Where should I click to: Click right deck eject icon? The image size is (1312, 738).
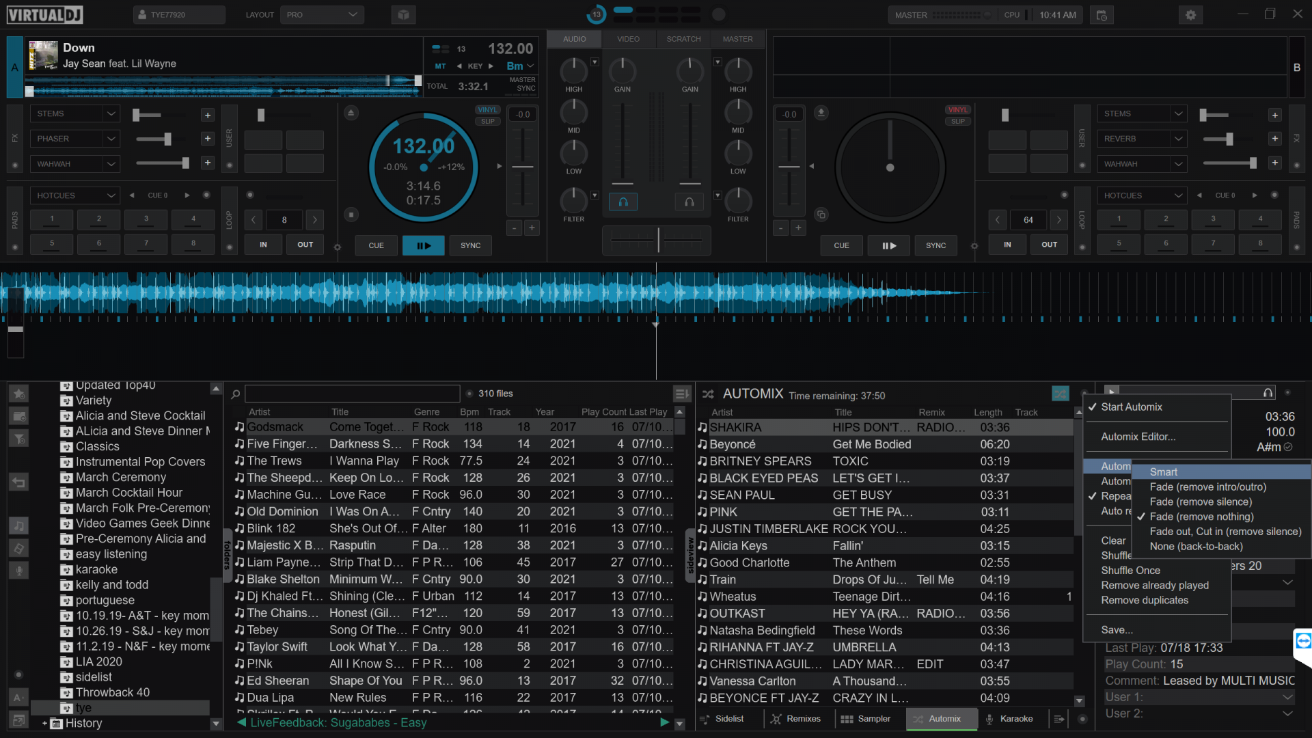click(x=821, y=113)
